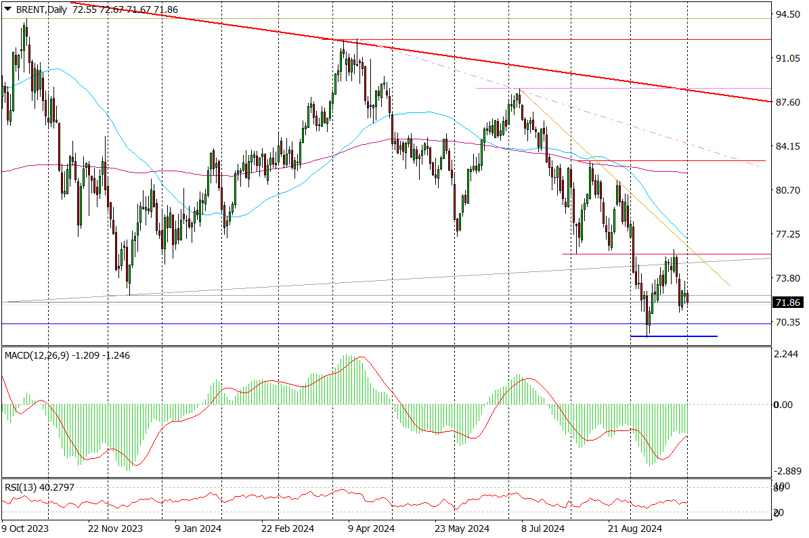The image size is (809, 538).
Task: Select the orange descending trendline from July
Action: (624, 187)
